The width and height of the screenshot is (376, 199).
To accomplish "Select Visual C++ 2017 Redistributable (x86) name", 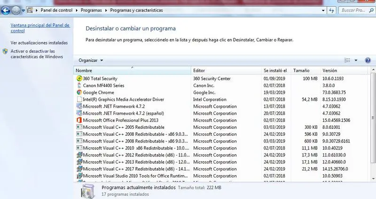I will [136, 169].
